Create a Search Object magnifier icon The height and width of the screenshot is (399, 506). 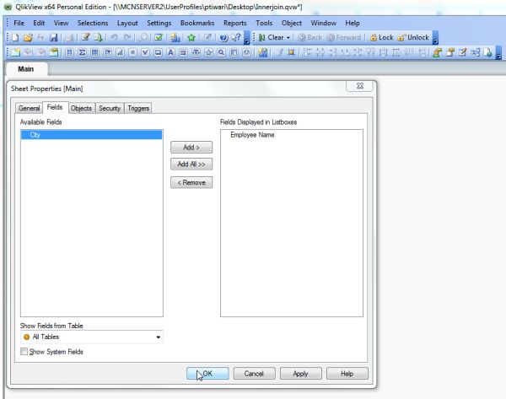click(x=221, y=52)
